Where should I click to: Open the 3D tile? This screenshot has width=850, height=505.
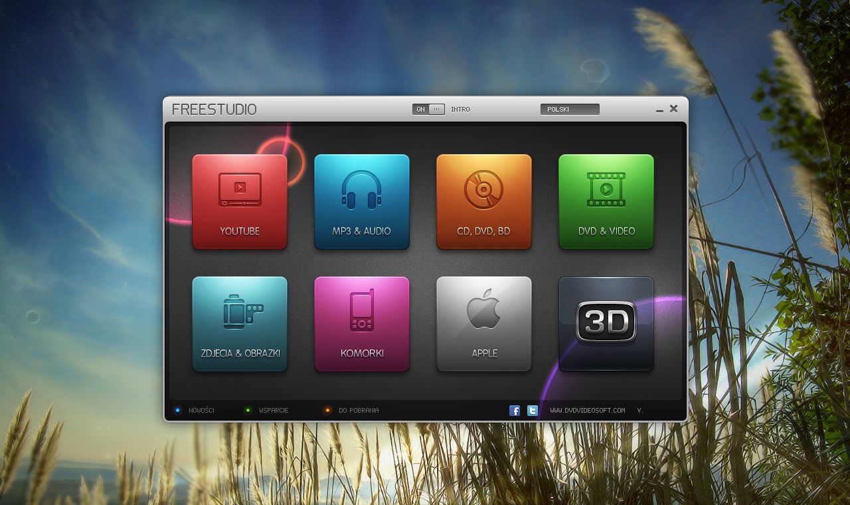pos(606,324)
